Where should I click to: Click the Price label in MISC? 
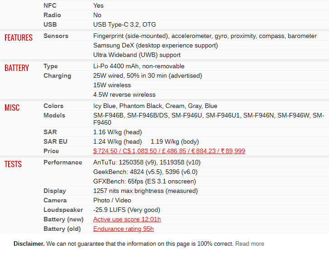coord(51,151)
